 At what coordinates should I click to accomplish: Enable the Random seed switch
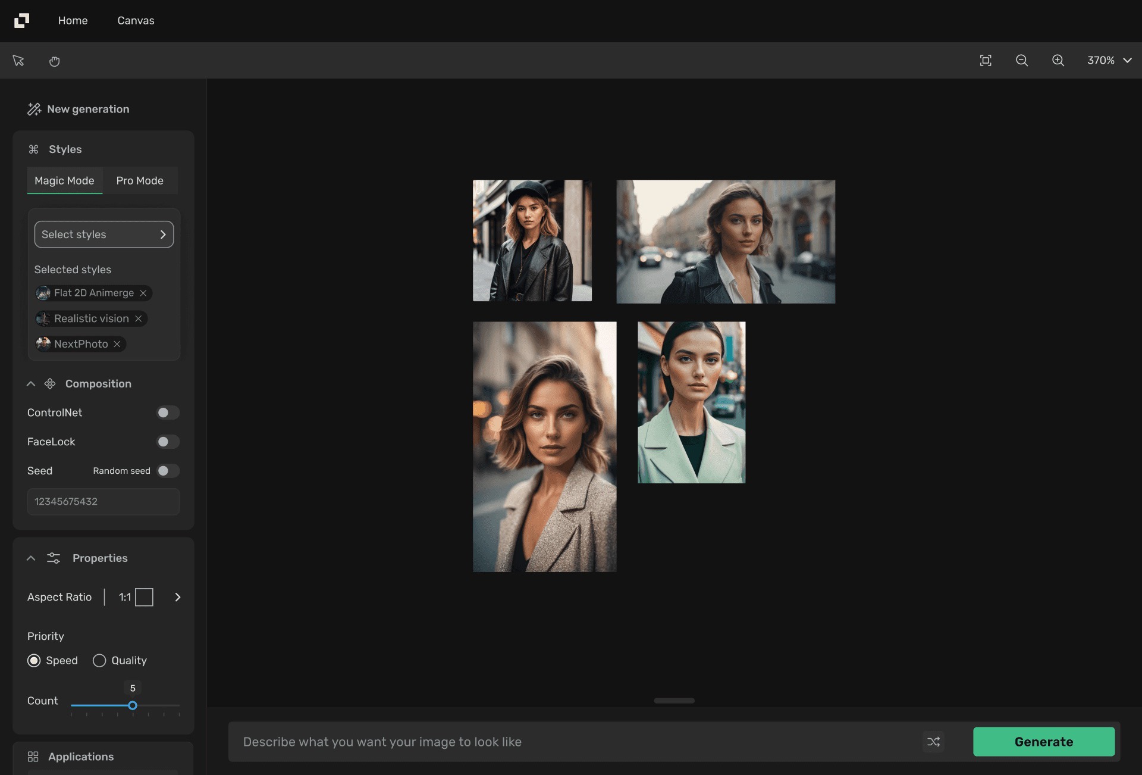(x=168, y=471)
